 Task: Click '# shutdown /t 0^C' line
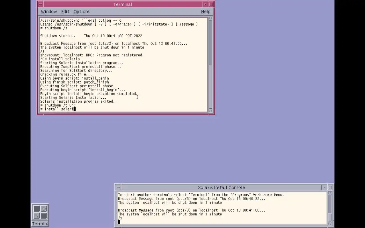58,105
